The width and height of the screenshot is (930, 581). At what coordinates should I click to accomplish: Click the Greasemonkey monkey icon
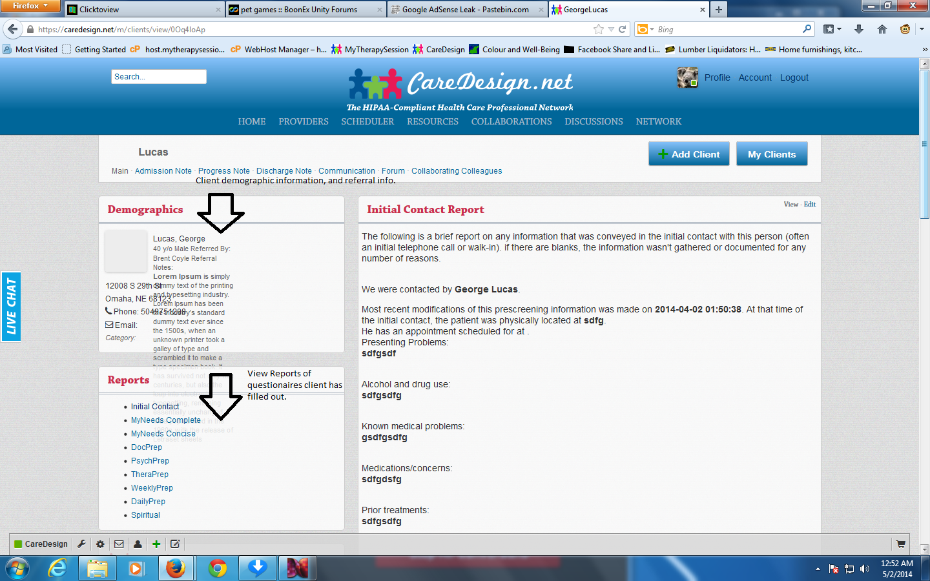pyautogui.click(x=905, y=29)
